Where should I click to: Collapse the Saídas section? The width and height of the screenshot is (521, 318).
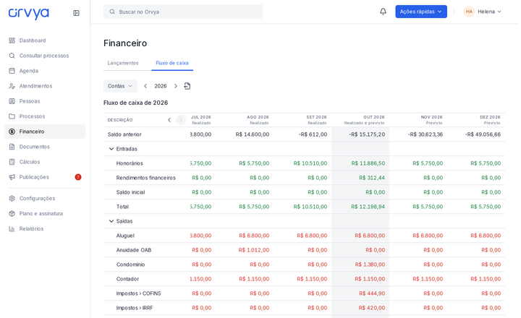pos(111,221)
